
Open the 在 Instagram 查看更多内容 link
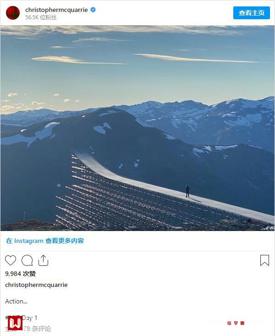click(x=45, y=241)
